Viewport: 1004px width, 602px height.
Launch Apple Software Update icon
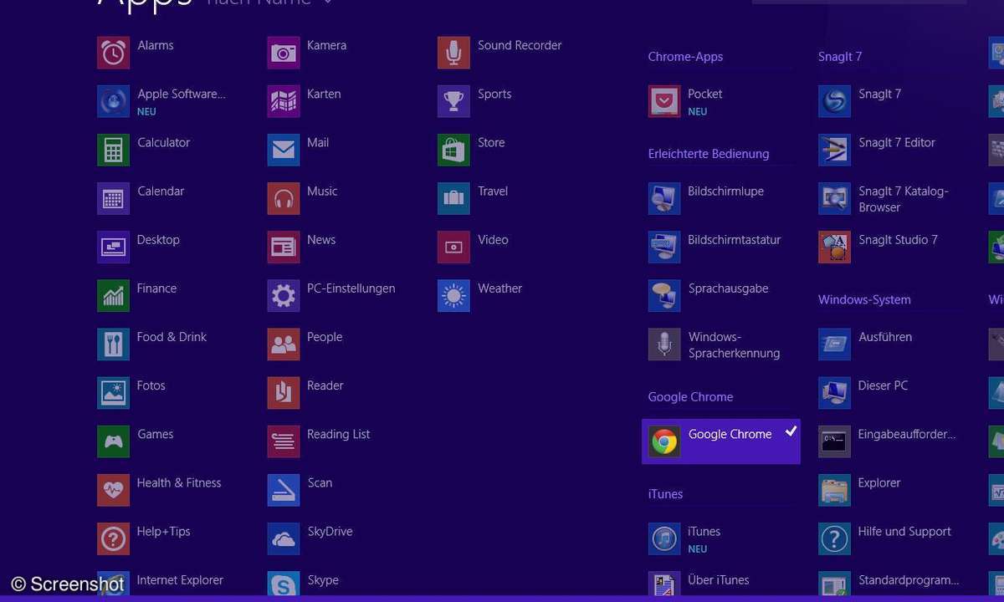click(x=113, y=101)
